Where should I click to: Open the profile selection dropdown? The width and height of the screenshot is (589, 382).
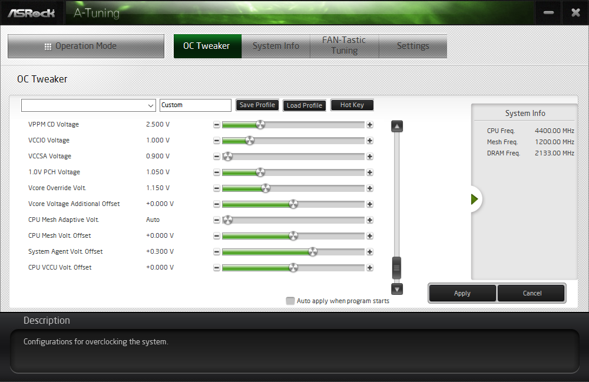click(89, 105)
